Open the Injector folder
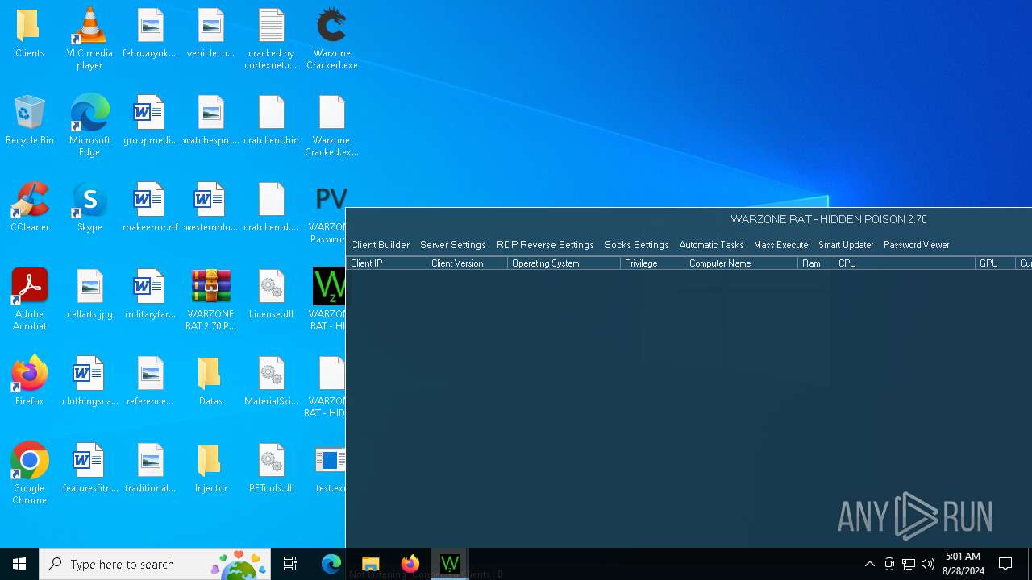 pos(210,469)
